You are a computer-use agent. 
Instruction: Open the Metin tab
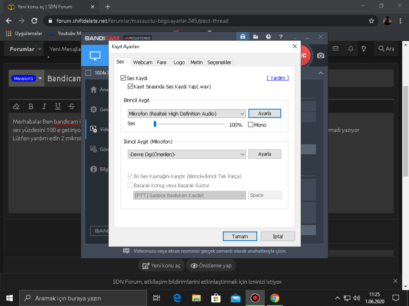[196, 63]
